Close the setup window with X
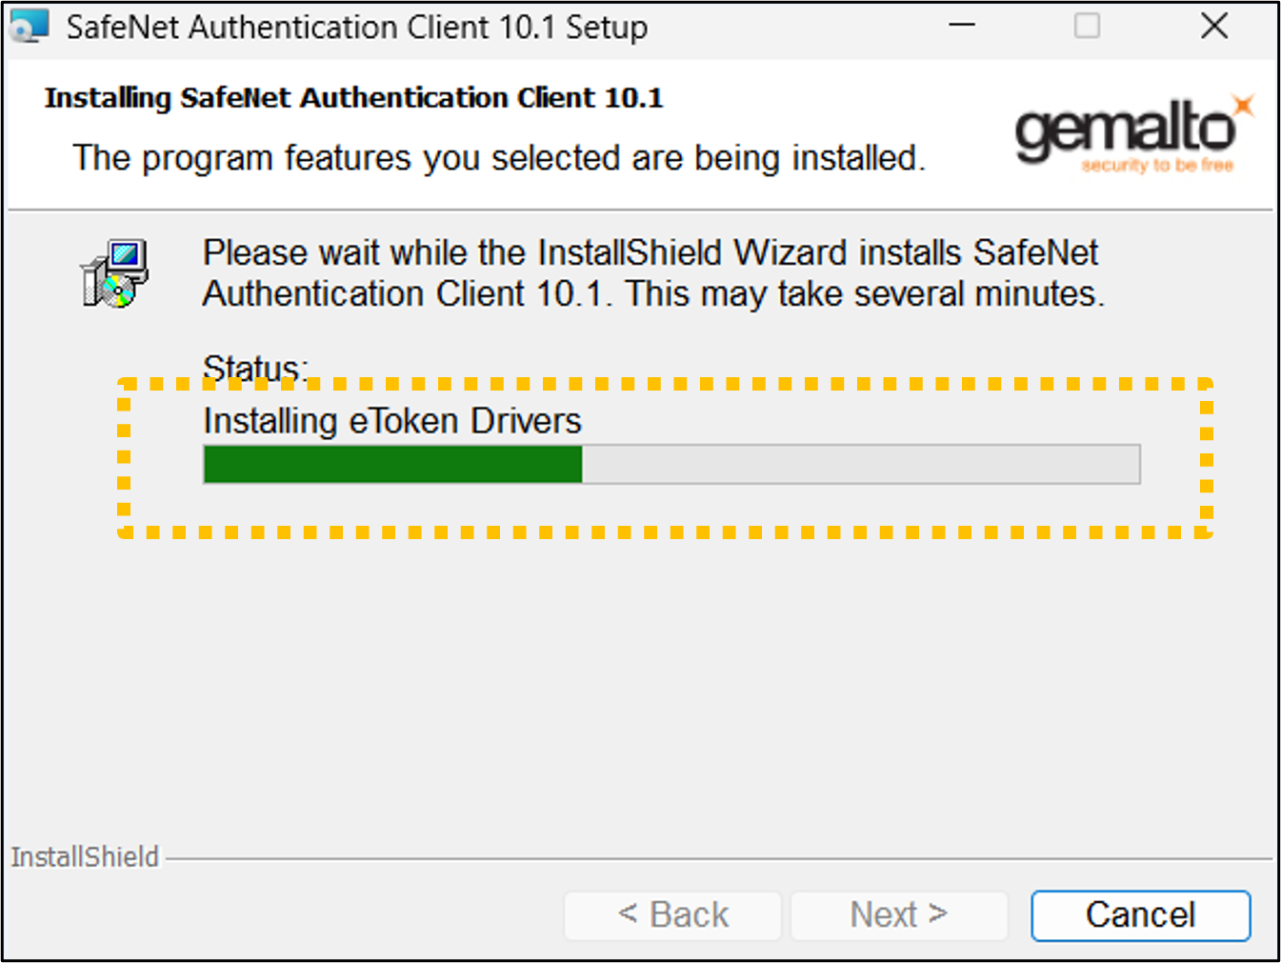Image resolution: width=1281 pixels, height=963 pixels. (1214, 26)
